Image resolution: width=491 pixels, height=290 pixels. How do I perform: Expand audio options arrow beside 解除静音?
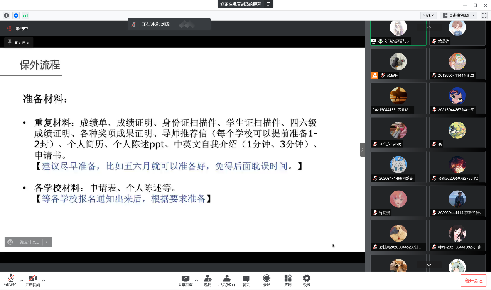22,280
